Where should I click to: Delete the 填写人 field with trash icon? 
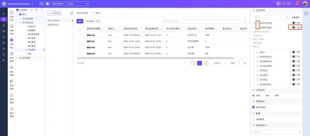pos(299,52)
